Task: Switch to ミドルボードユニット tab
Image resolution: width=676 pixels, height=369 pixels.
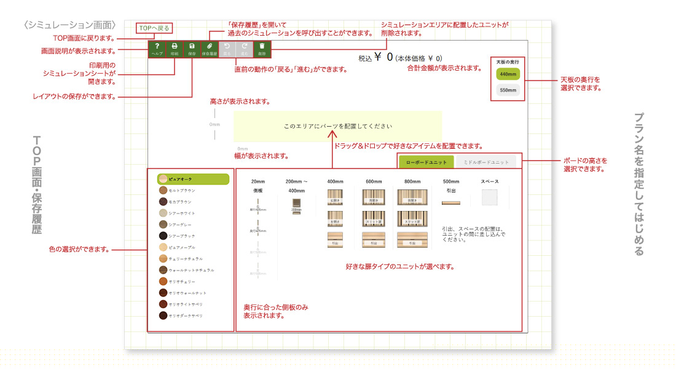Action: click(x=486, y=162)
